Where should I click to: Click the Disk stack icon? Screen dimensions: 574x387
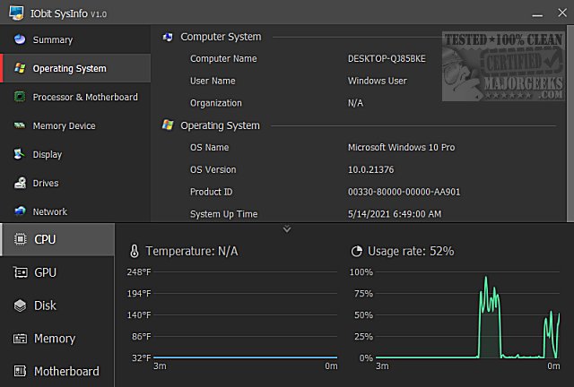20,305
